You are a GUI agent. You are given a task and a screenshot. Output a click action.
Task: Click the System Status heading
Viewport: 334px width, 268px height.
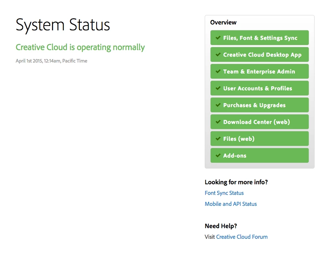click(x=63, y=25)
